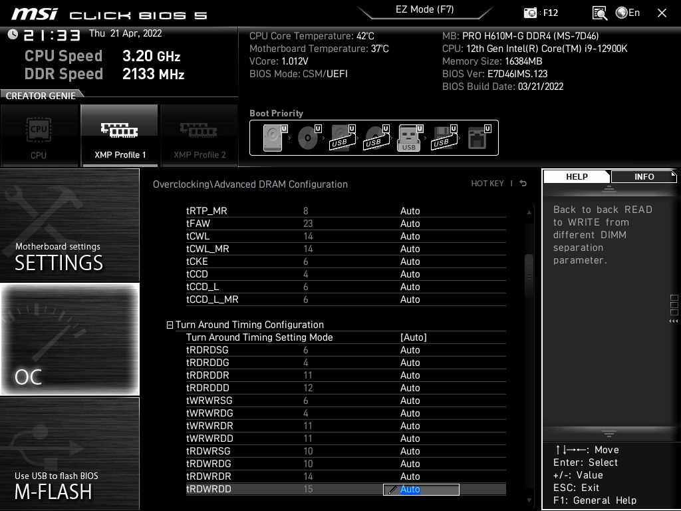Toggle XMP Profile 2
The image size is (681, 511).
click(x=200, y=135)
